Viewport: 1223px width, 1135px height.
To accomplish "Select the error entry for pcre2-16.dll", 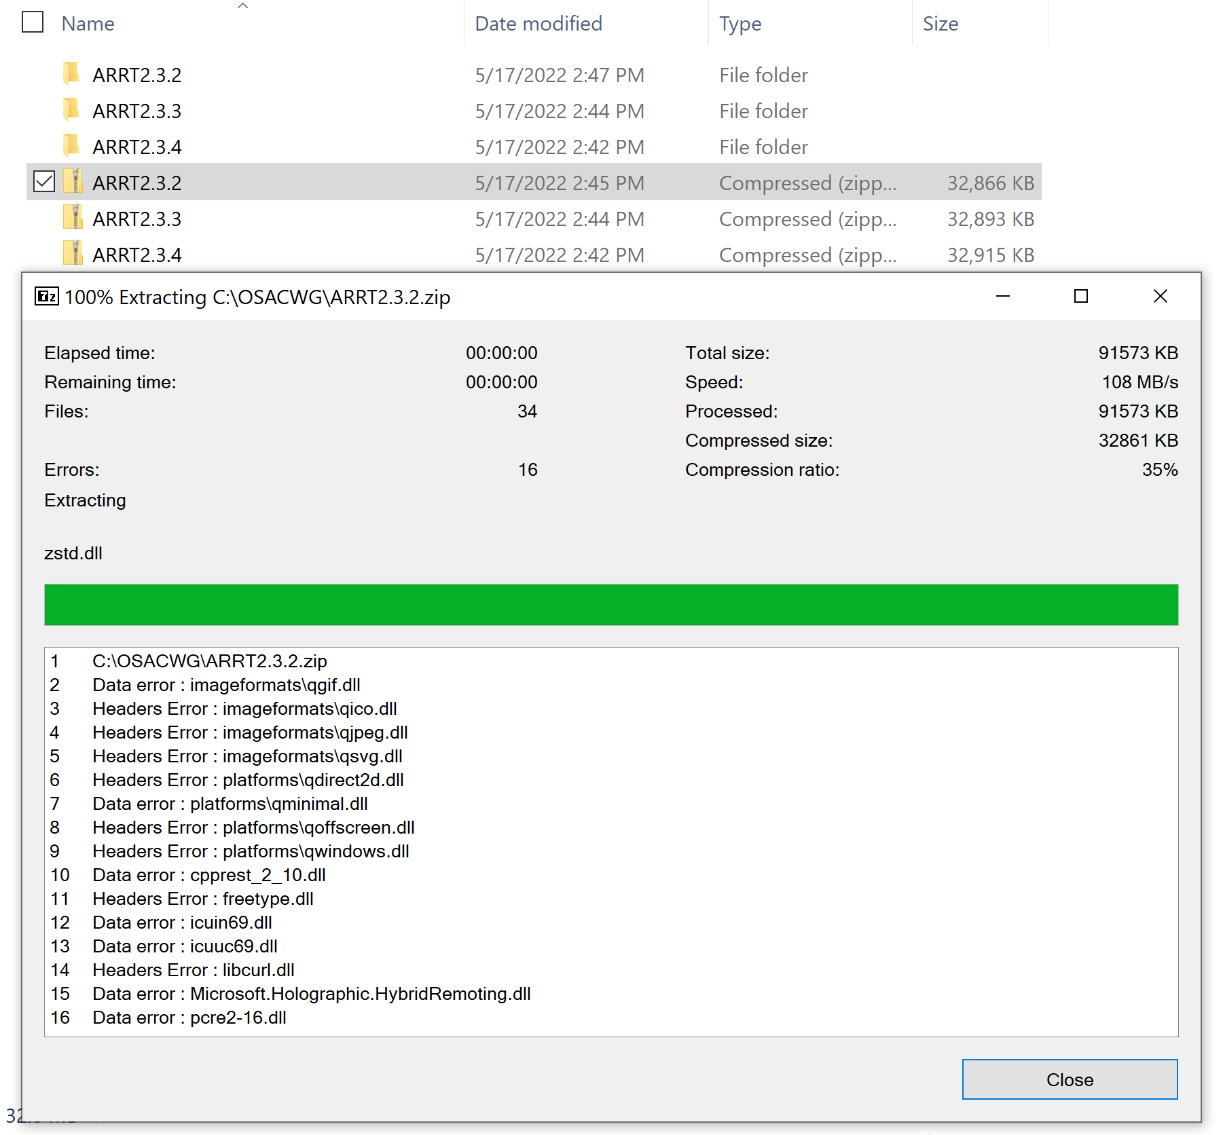I will pyautogui.click(x=189, y=1017).
